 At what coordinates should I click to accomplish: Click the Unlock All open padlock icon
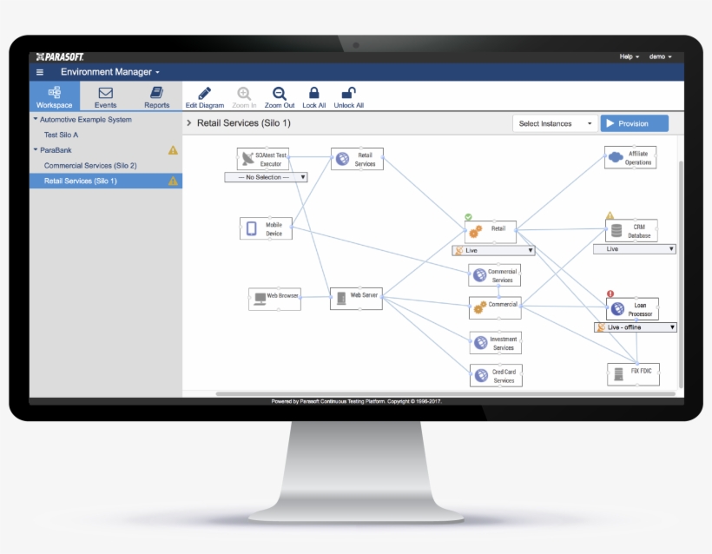pos(347,93)
